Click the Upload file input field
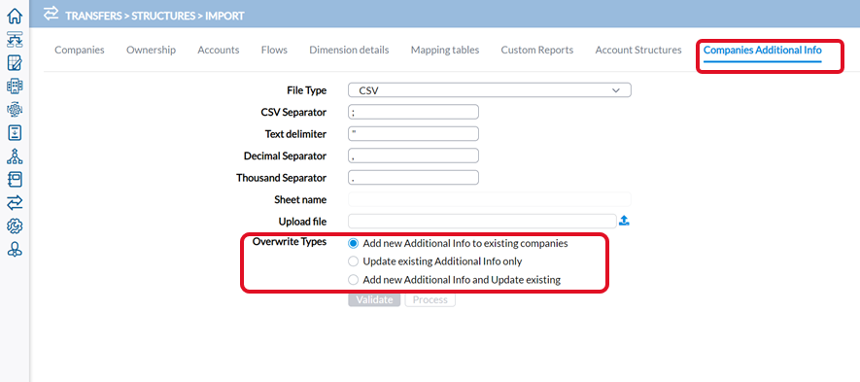The width and height of the screenshot is (860, 382). tap(483, 222)
